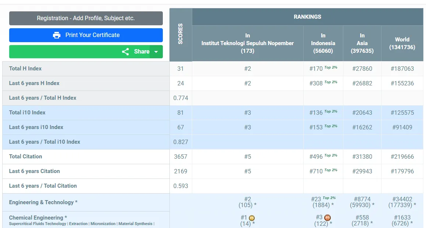
Task: Expand the Share dropdown arrow
Action: tap(156, 52)
